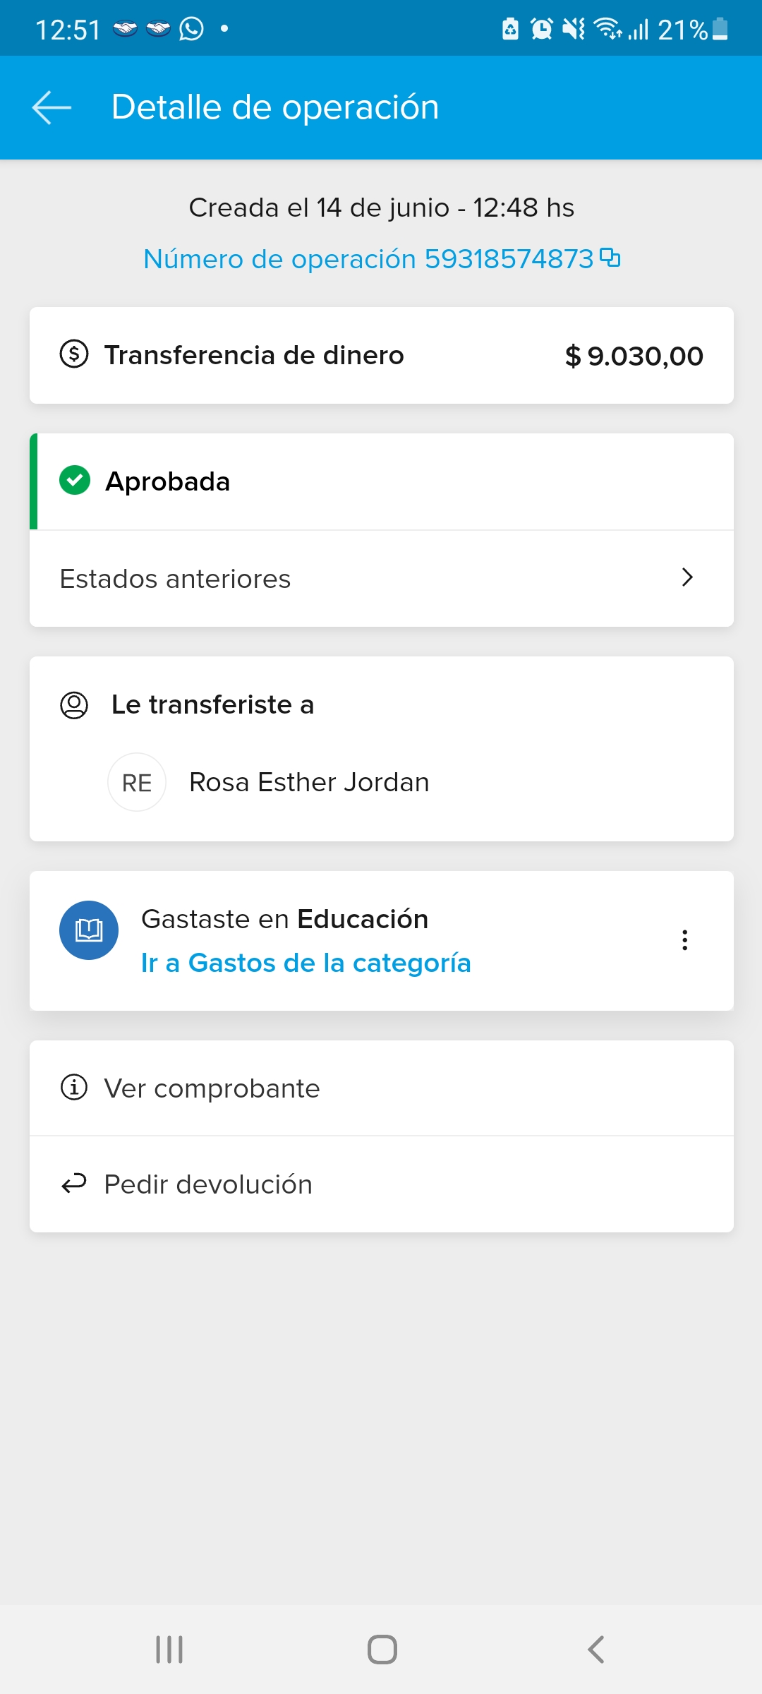Viewport: 762px width, 1694px height.
Task: Tap the recipient name Rosa Esther Jordan
Action: tap(309, 782)
